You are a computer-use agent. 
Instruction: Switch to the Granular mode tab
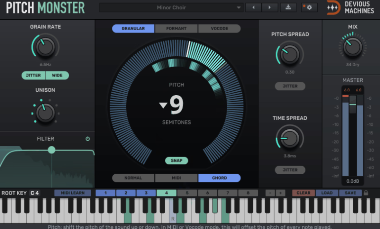coord(133,29)
